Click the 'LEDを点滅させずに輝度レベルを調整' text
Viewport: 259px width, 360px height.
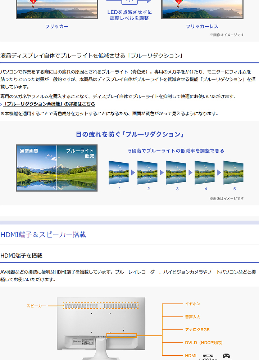pos(129,15)
